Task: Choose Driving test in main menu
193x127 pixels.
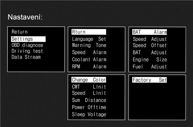Action: [27, 51]
